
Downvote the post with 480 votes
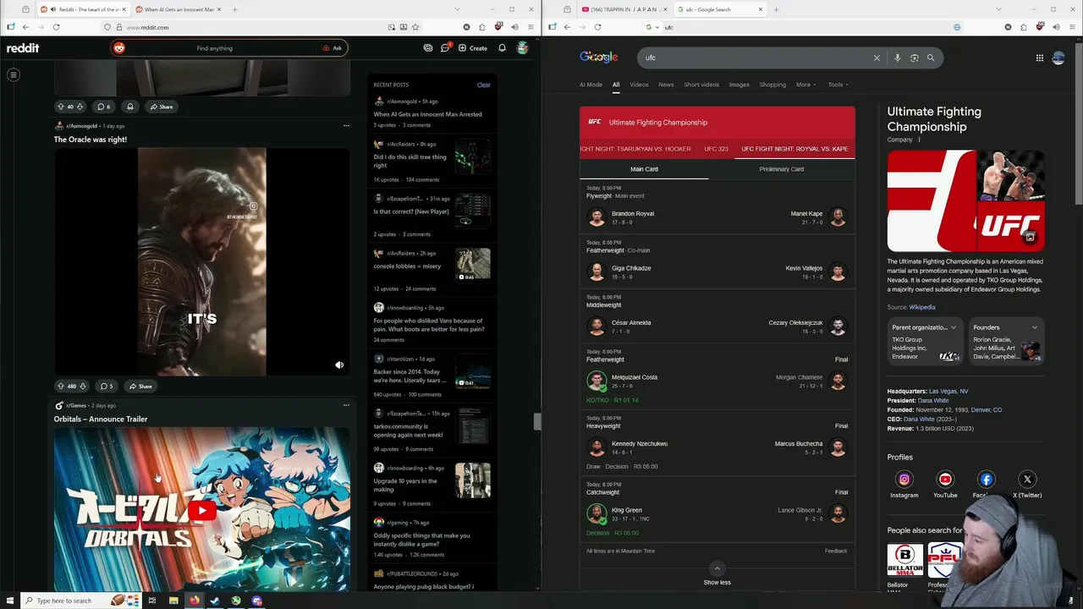click(82, 387)
